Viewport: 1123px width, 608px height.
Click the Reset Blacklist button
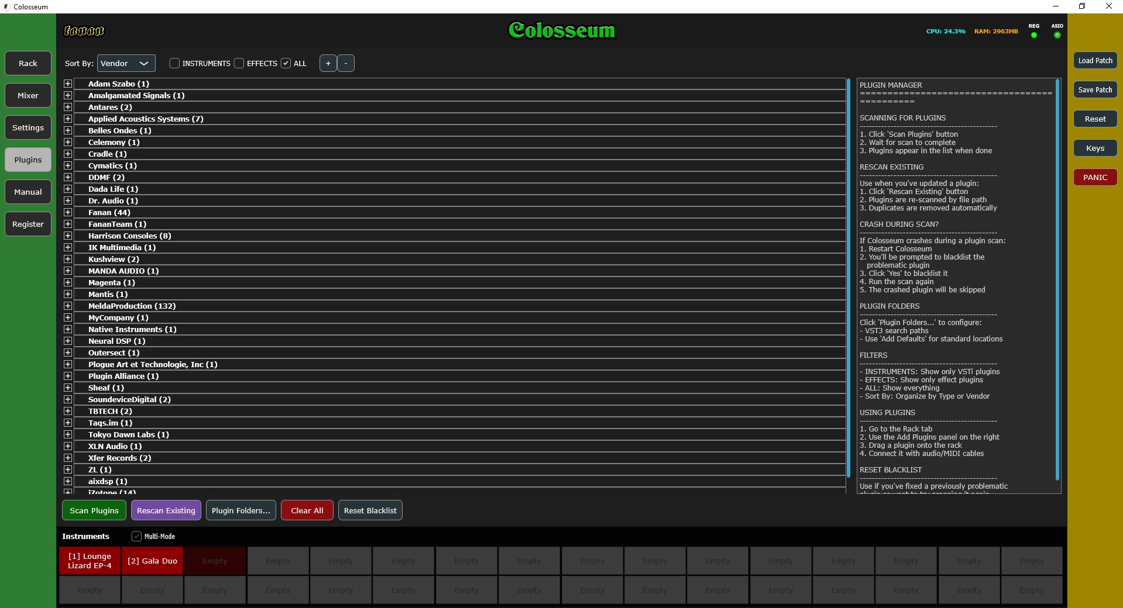[x=370, y=510]
